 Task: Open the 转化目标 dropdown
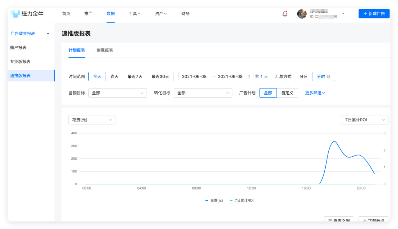[x=203, y=93]
